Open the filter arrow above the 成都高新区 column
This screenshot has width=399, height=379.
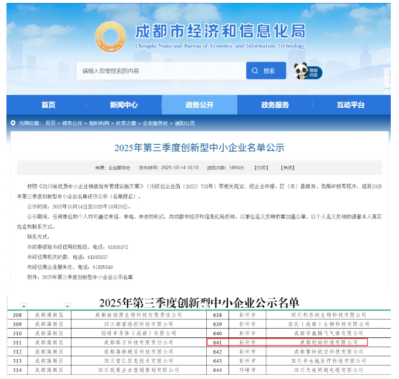pyautogui.click(x=67, y=306)
